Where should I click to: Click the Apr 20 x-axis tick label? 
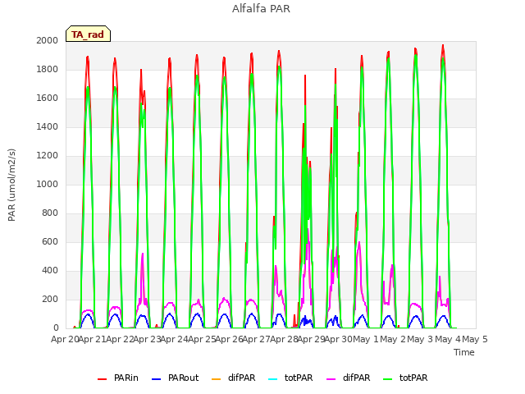(65, 339)
